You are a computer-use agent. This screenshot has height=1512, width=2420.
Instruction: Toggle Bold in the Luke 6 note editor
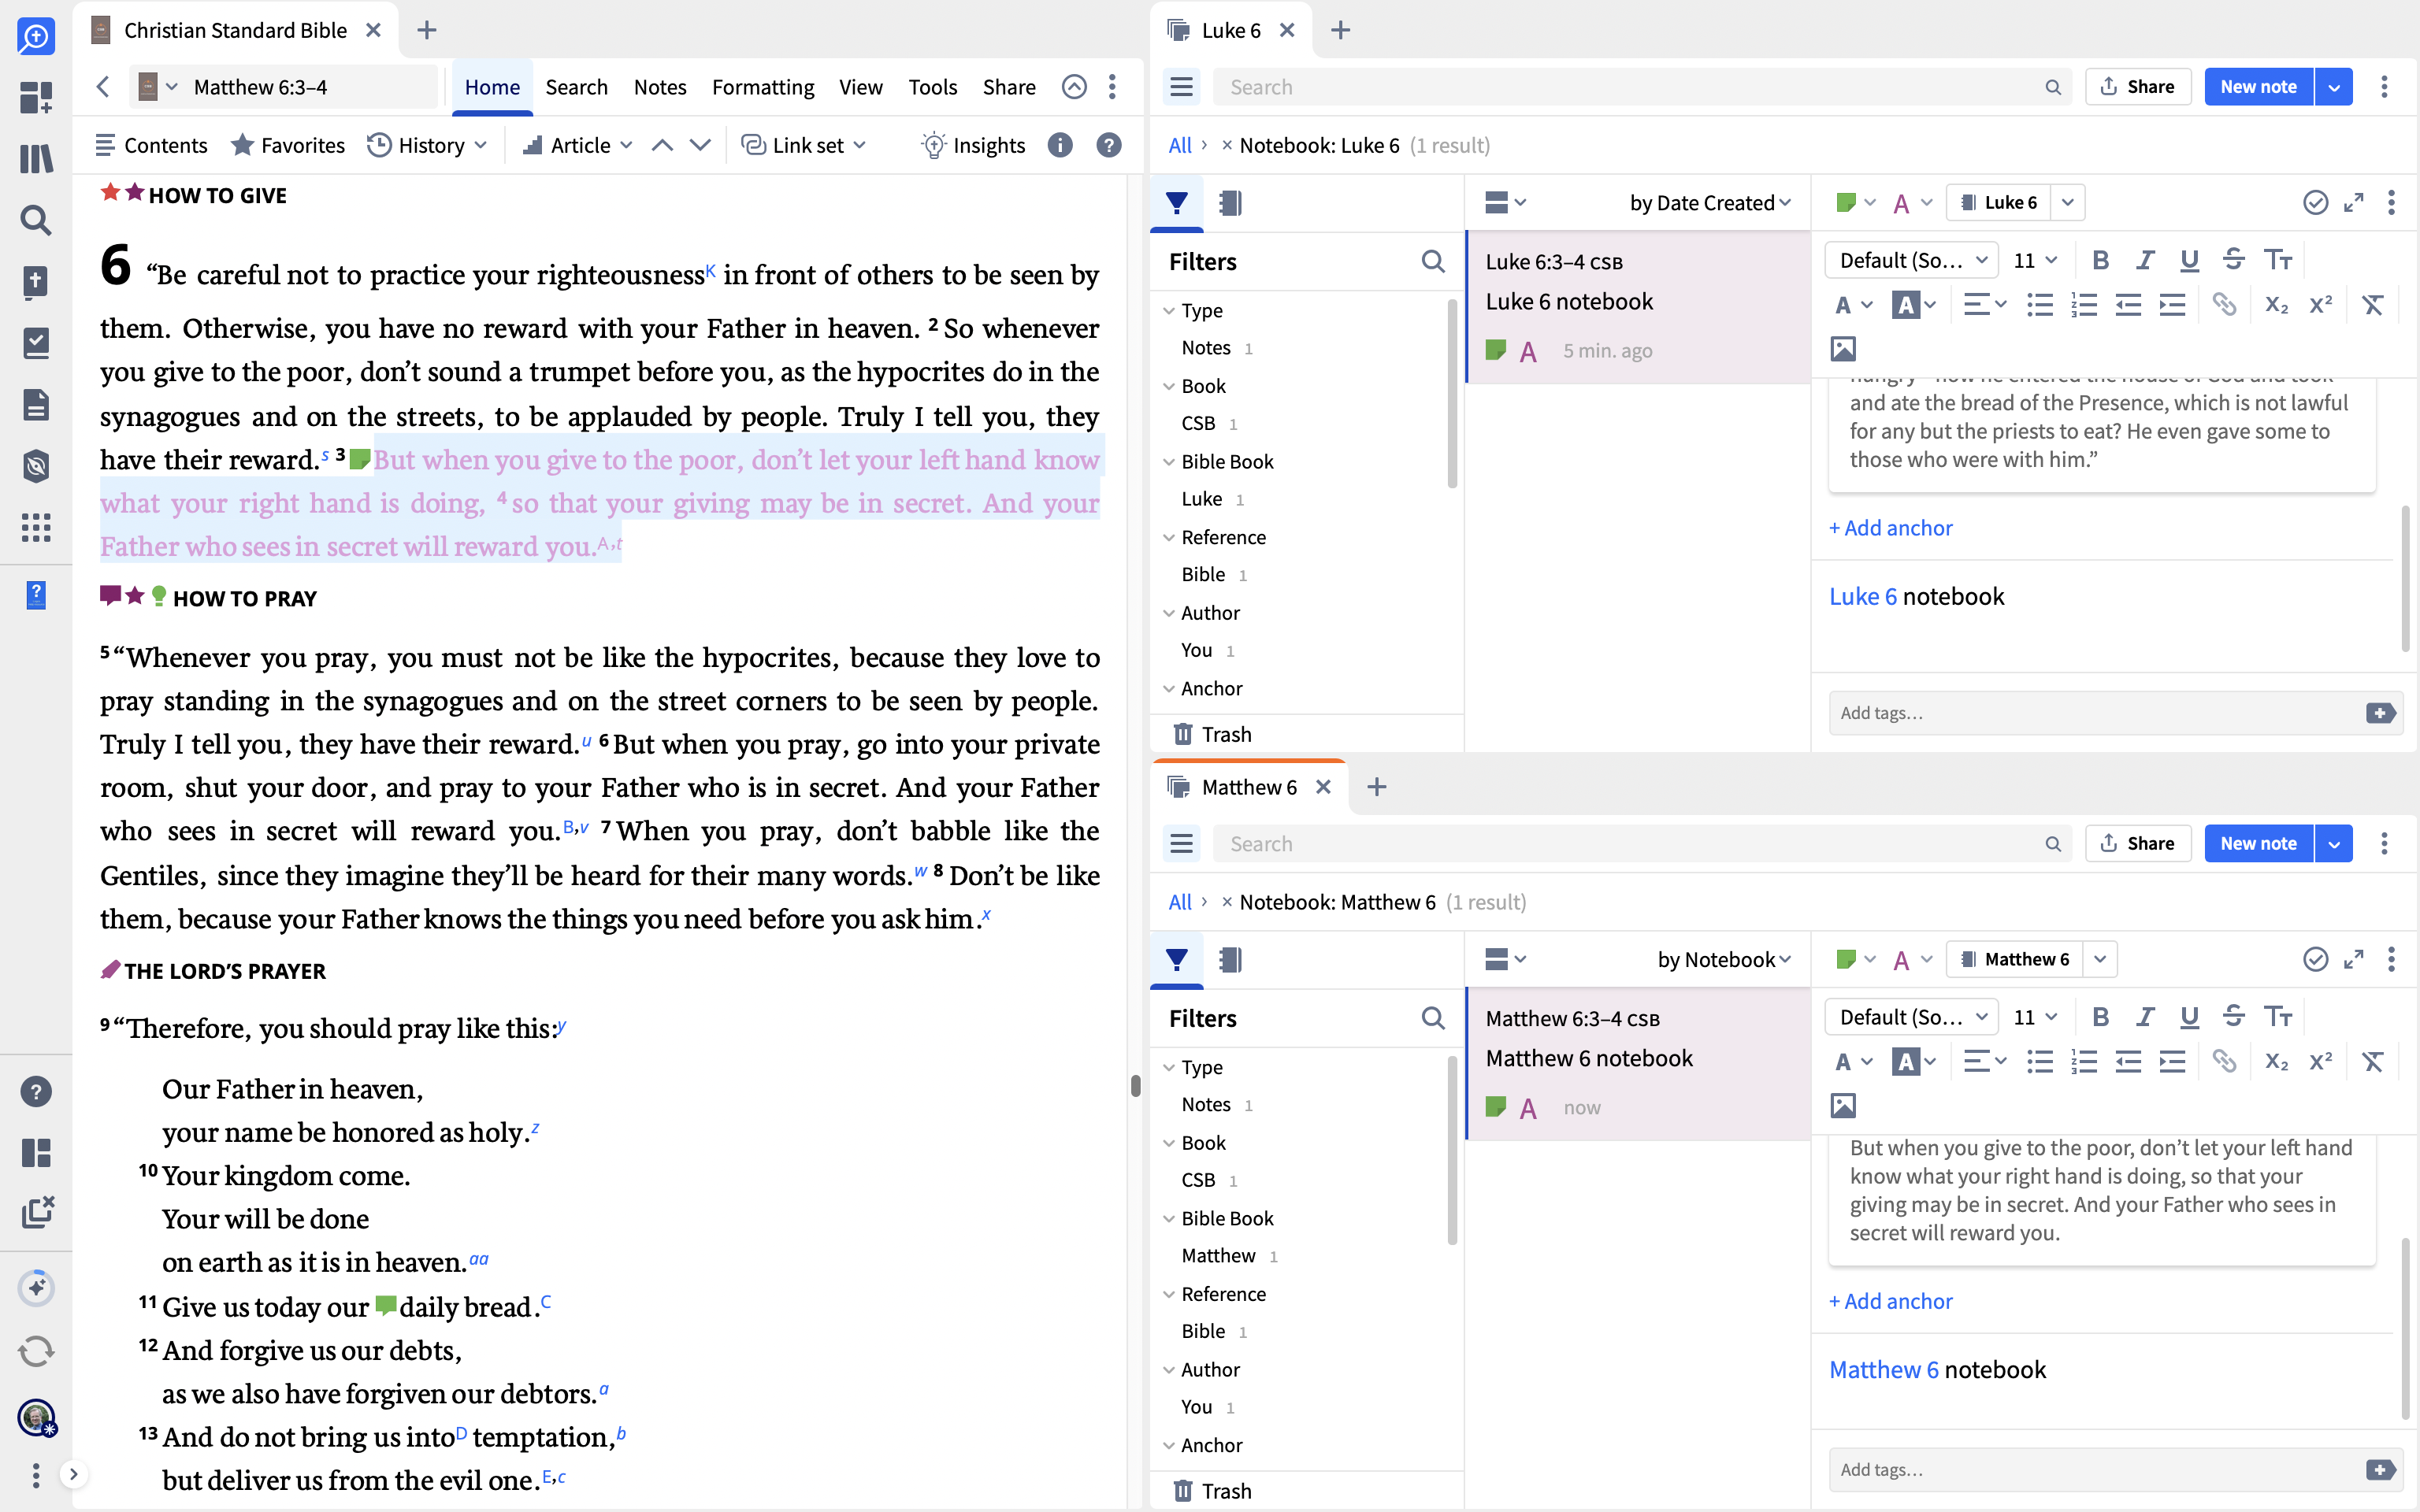point(2100,260)
